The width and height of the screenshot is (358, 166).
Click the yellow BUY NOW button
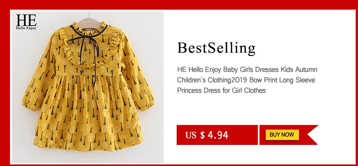click(282, 135)
